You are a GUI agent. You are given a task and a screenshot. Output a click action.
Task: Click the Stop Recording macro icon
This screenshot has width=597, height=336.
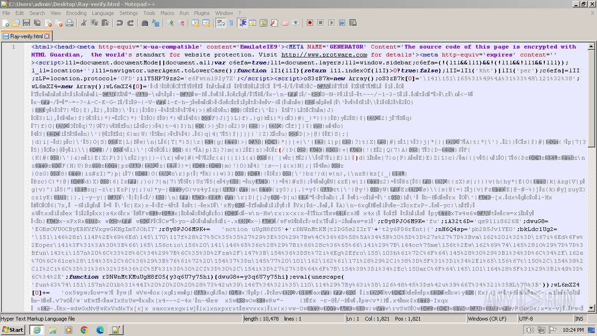pyautogui.click(x=320, y=23)
